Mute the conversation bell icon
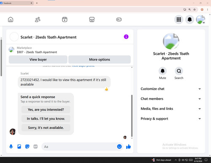Viewport: 211px width, 163px height. 162,71
